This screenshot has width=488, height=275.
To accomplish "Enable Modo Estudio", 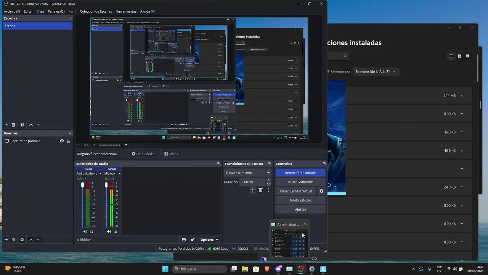I will click(300, 200).
